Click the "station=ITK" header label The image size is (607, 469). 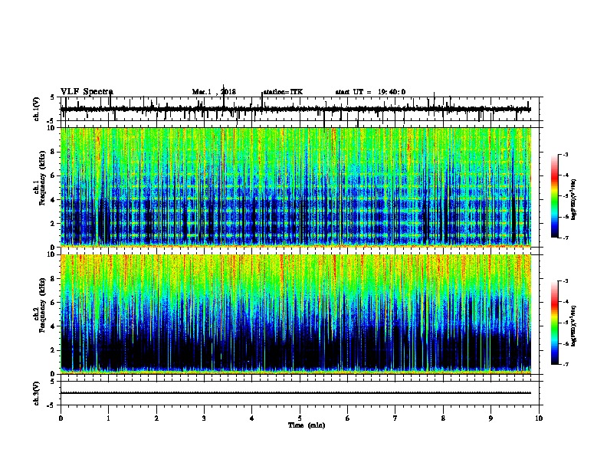coord(283,92)
